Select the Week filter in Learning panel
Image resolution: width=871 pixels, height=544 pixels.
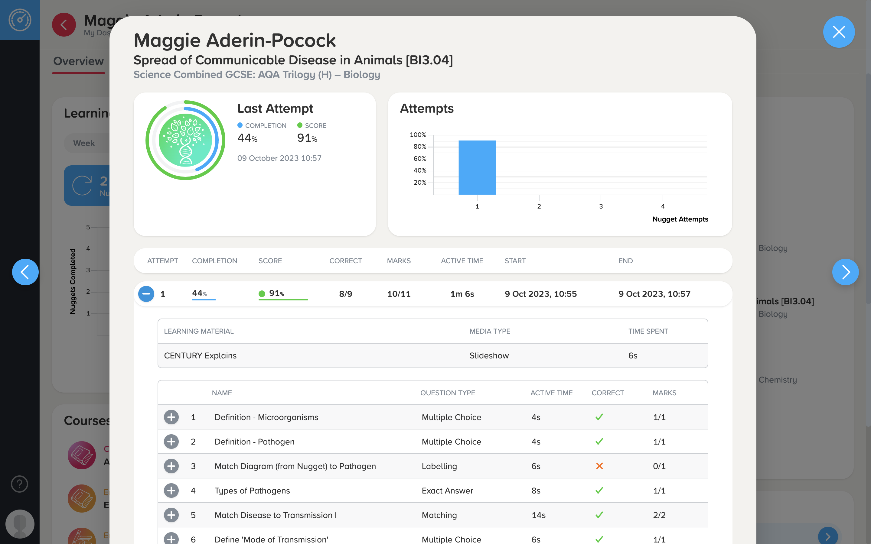[x=84, y=143]
